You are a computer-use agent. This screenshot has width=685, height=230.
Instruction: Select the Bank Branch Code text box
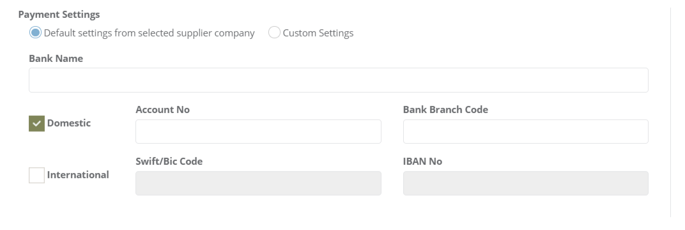525,132
